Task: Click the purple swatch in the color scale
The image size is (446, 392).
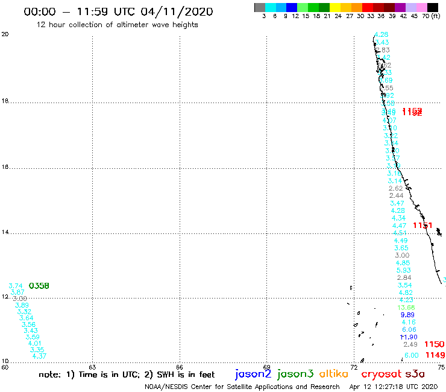Action: (400, 7)
